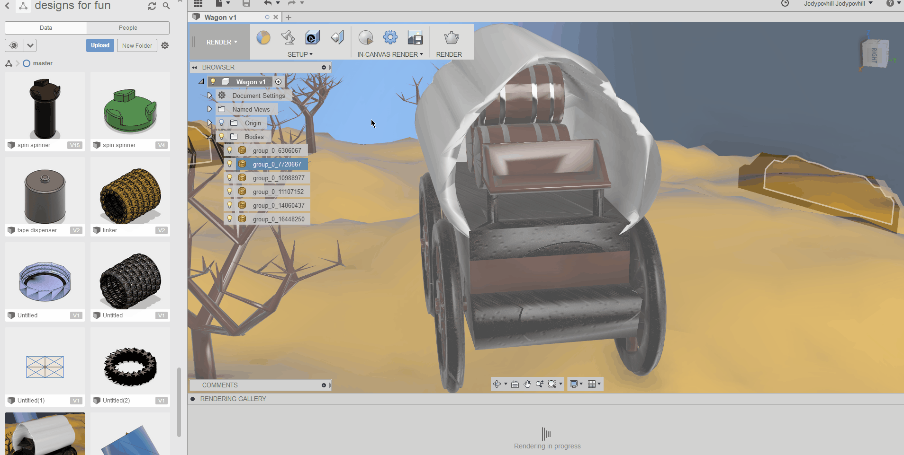904x455 pixels.
Task: Click the Upload button
Action: click(x=99, y=45)
